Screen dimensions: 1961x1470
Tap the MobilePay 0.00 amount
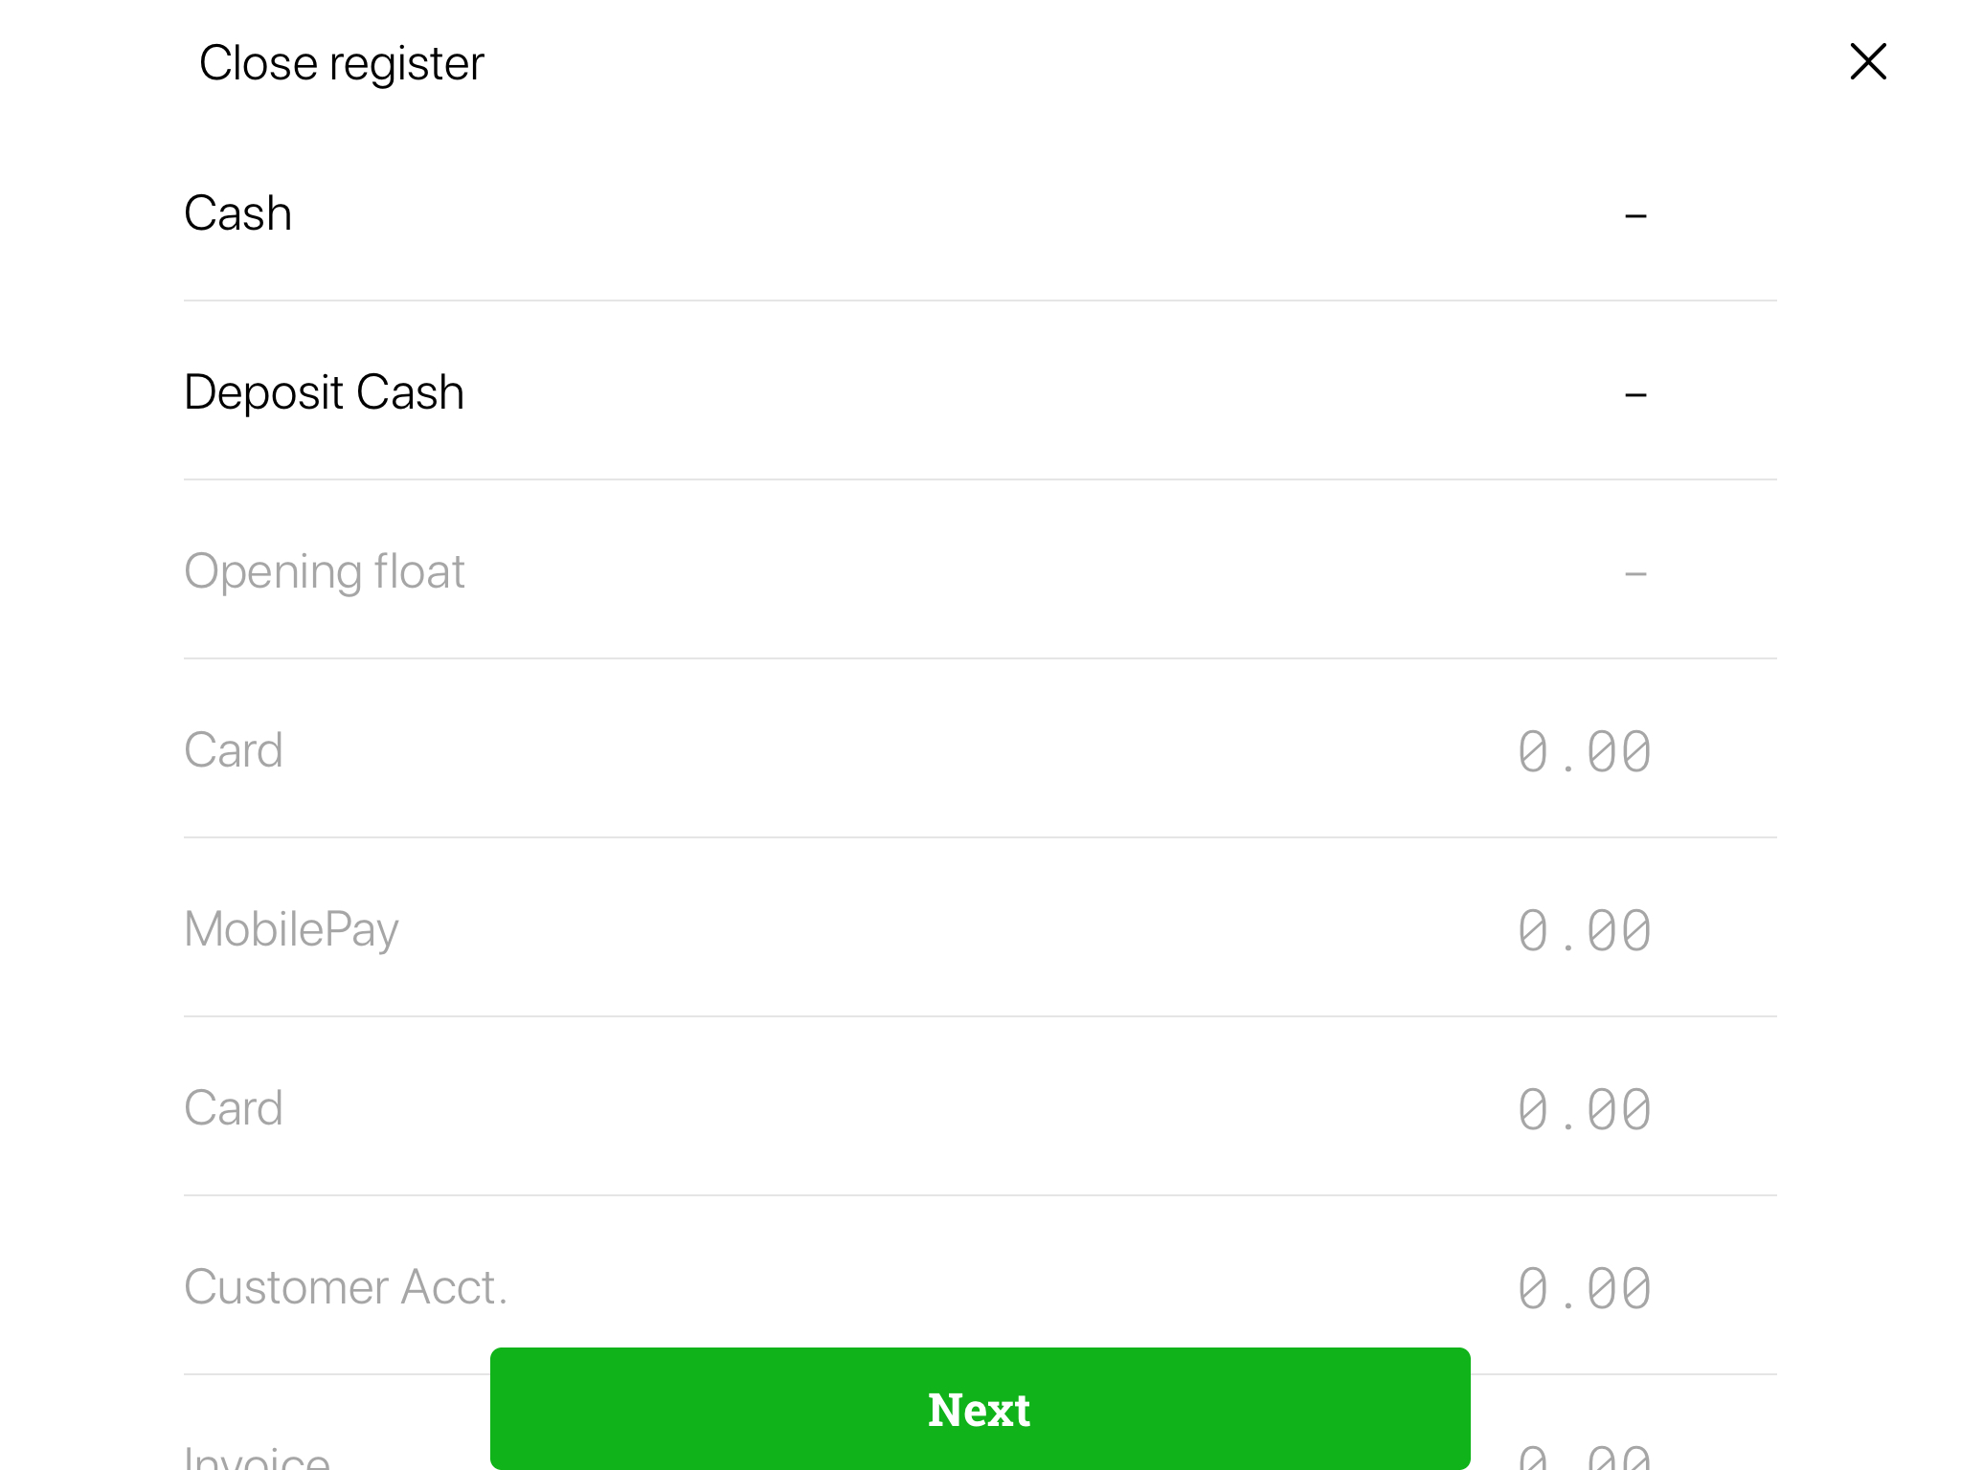[x=1584, y=930]
